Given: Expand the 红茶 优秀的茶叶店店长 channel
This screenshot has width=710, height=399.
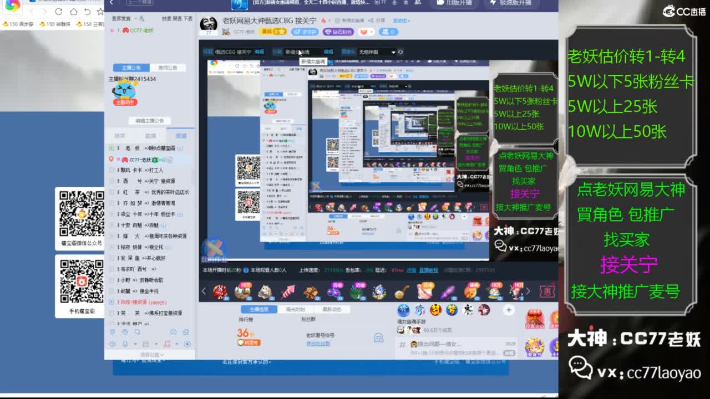Looking at the screenshot, I should click(111, 192).
